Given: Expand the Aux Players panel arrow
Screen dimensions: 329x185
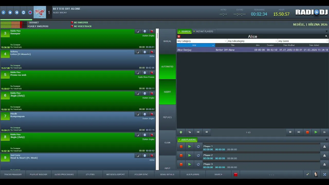Looking at the screenshot, I should [x=326, y=140].
